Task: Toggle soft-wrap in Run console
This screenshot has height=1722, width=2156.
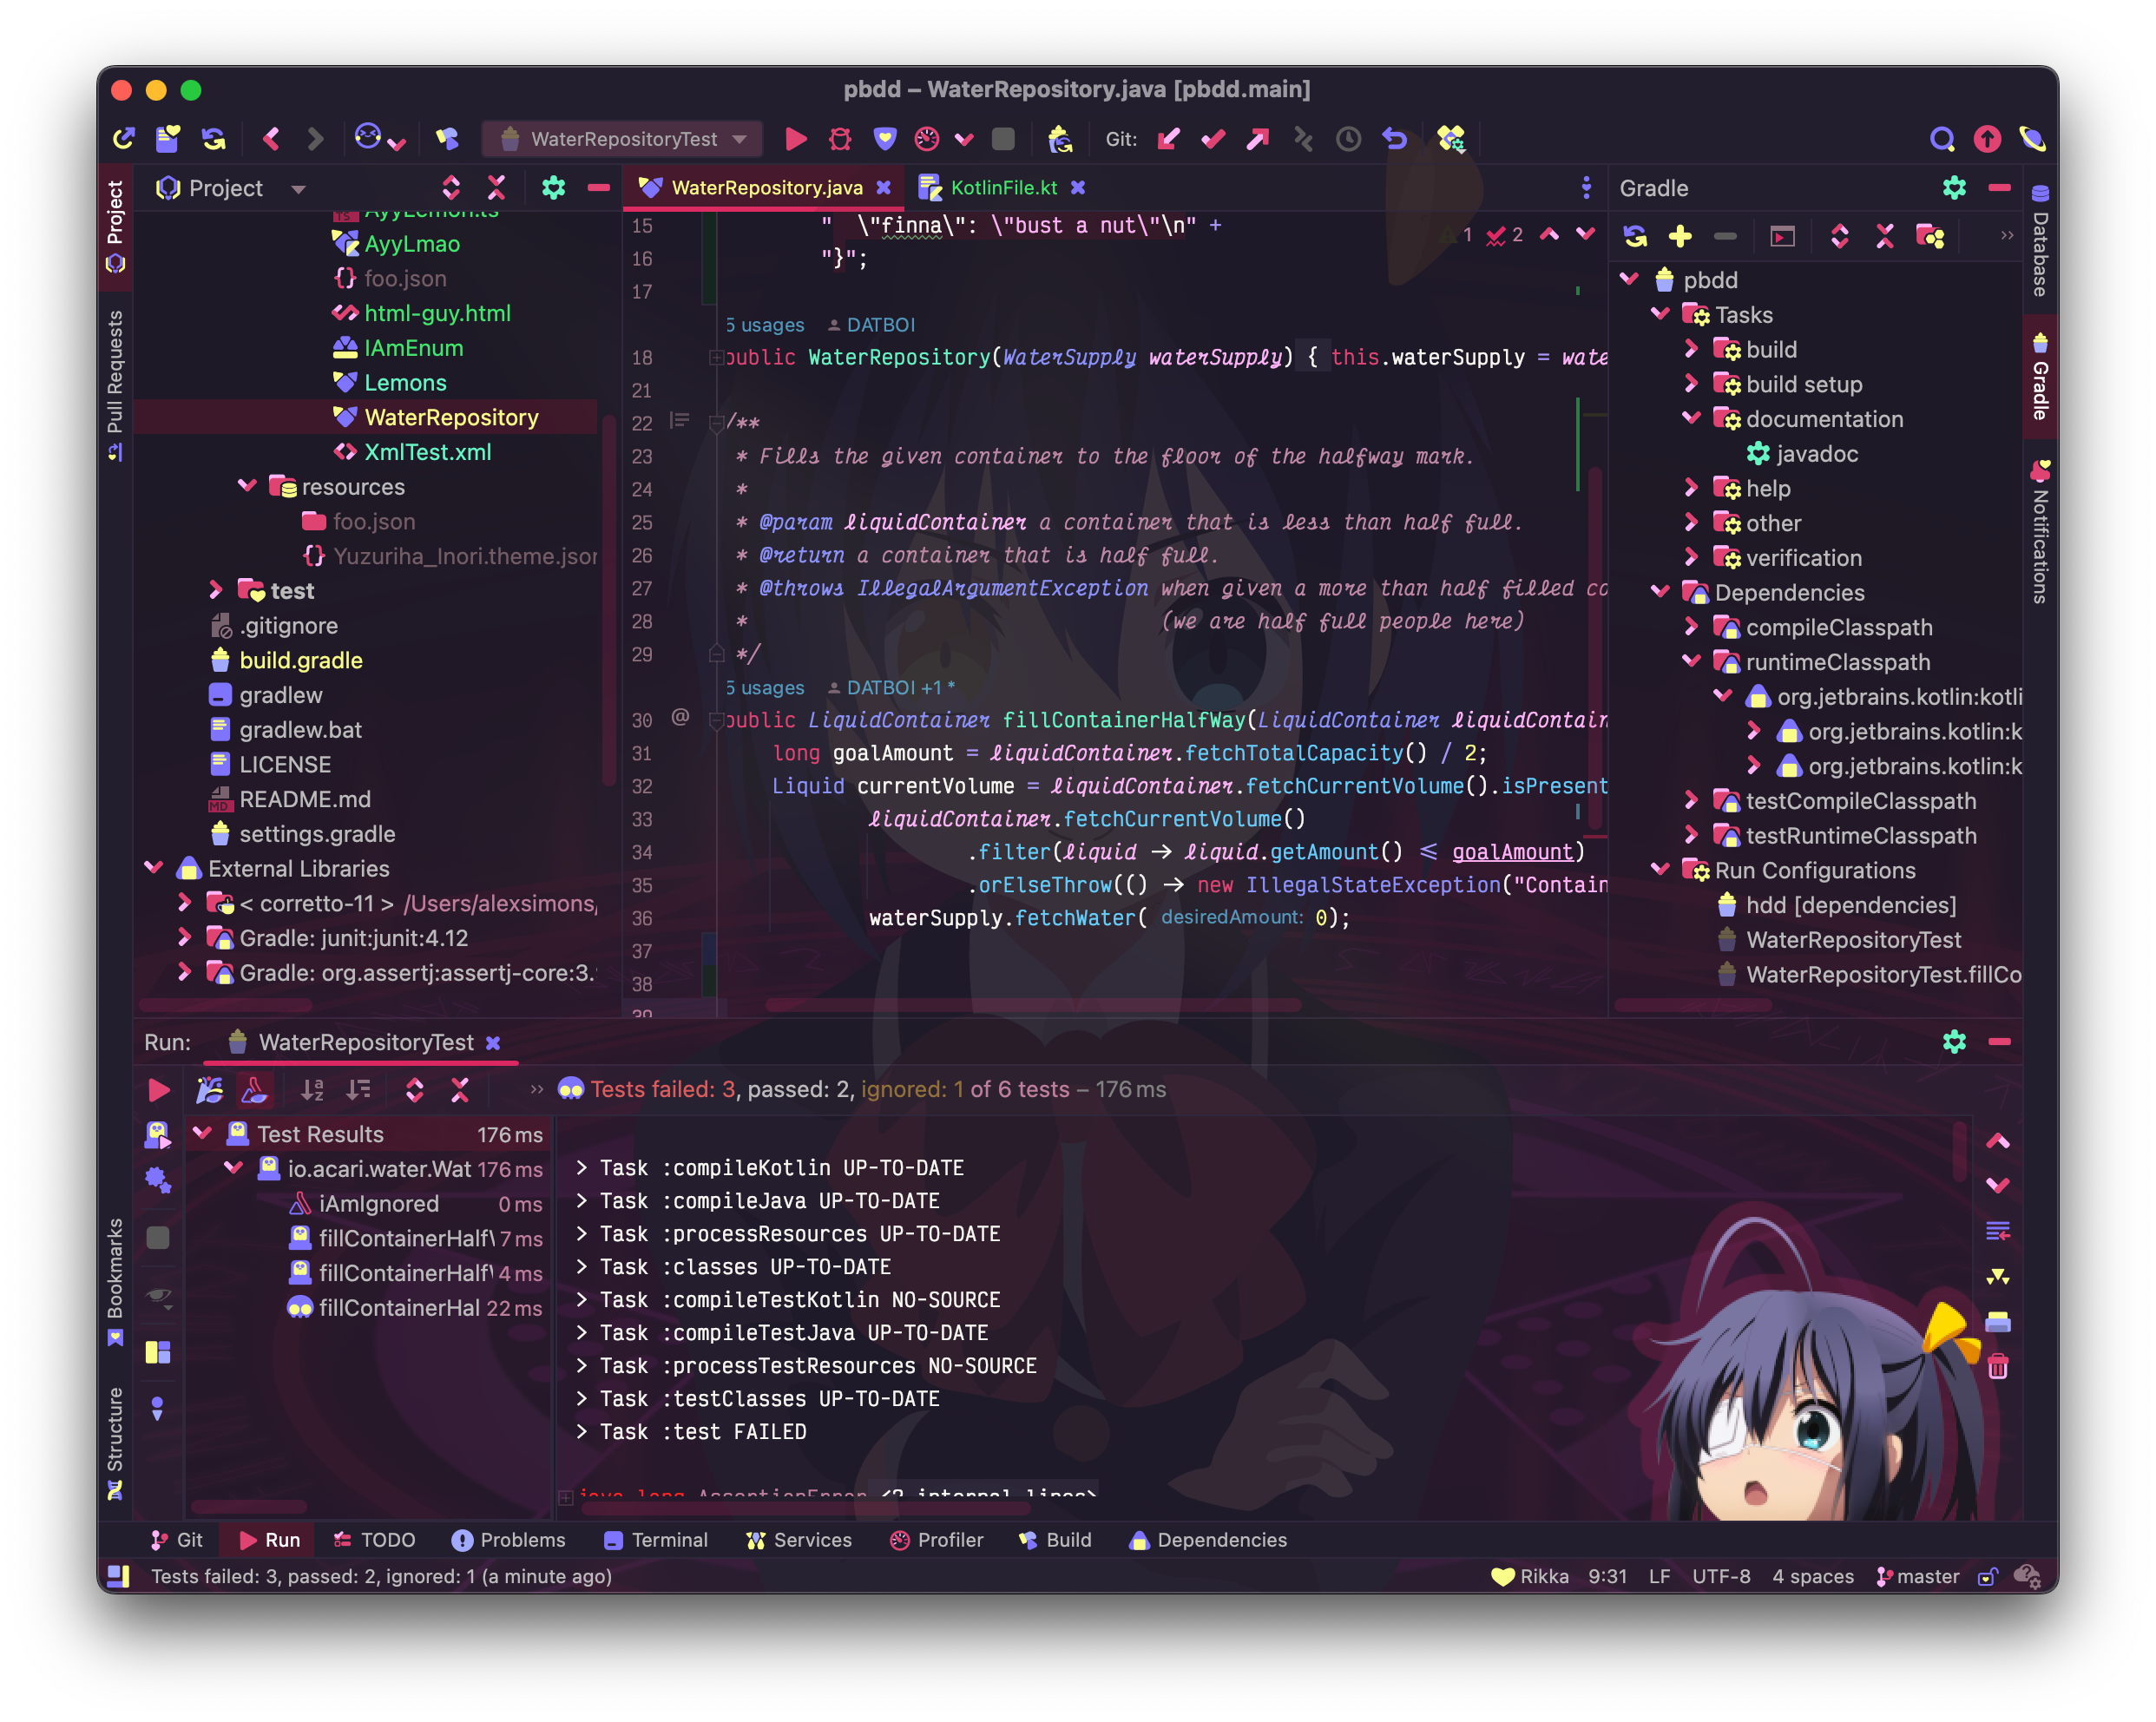Action: tap(1997, 1231)
